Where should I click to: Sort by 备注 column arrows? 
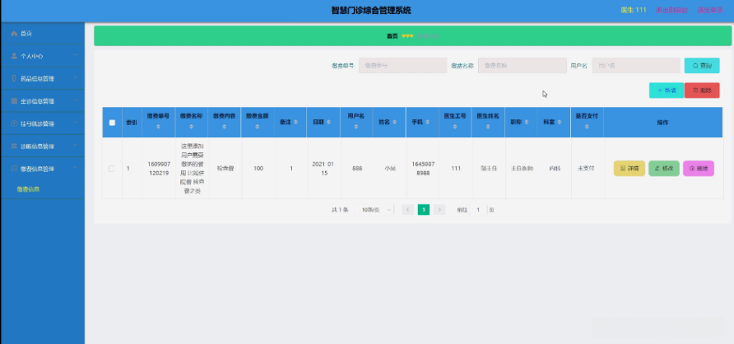pos(296,122)
